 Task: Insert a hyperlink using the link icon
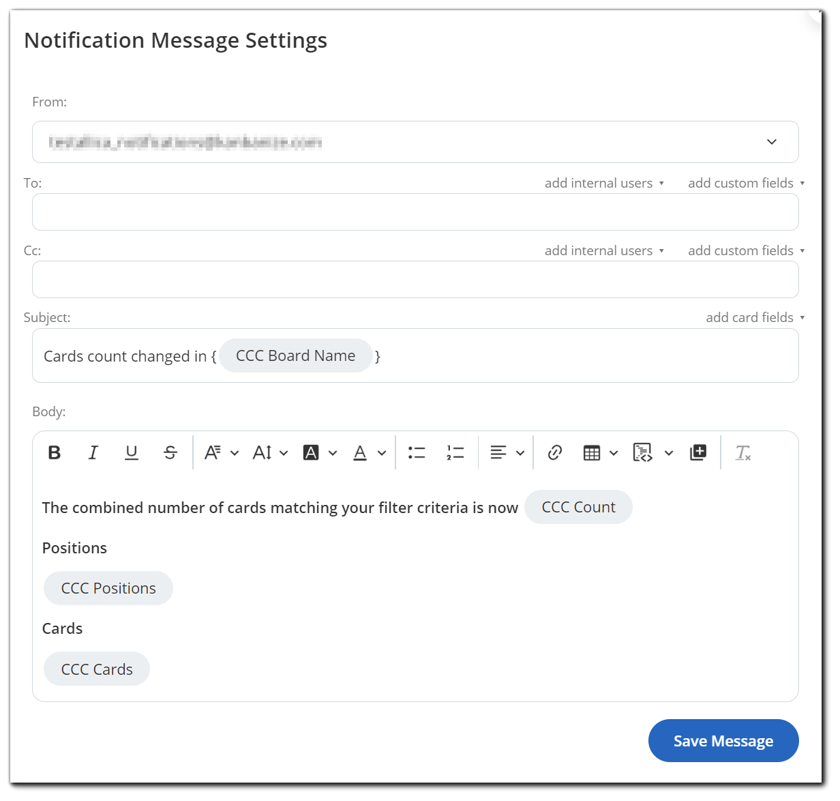(x=554, y=452)
